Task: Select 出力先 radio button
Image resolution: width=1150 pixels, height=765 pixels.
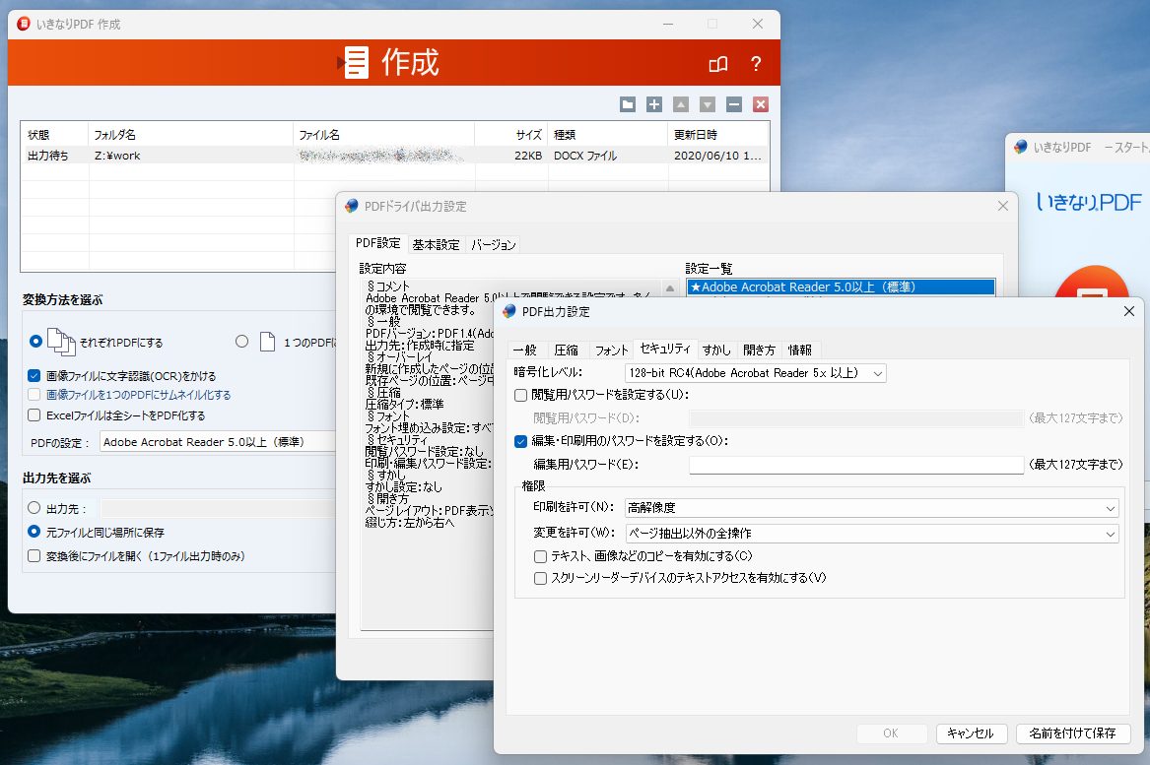Action: (x=34, y=508)
